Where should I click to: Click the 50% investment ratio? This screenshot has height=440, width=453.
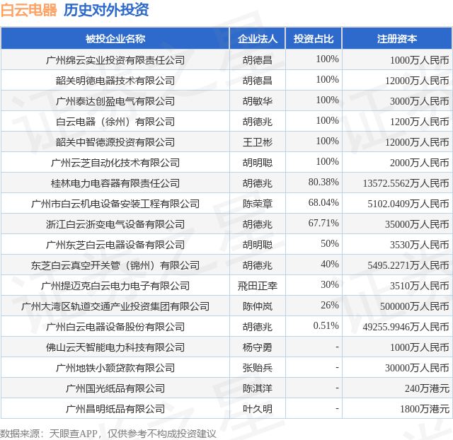pyautogui.click(x=330, y=243)
